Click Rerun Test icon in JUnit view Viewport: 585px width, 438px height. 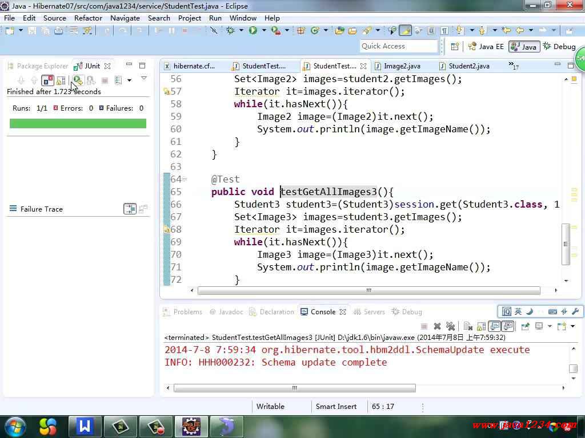pos(78,80)
